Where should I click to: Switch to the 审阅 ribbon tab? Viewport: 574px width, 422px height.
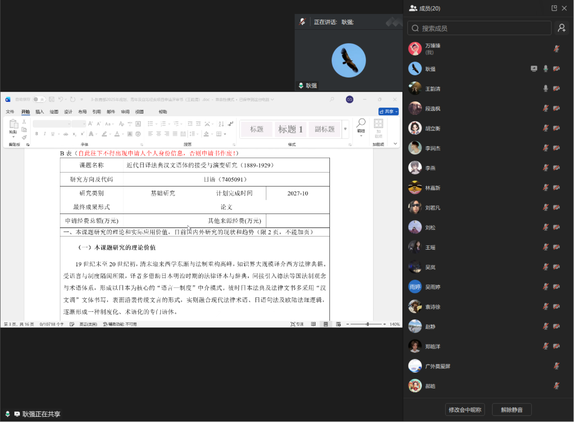click(125, 112)
